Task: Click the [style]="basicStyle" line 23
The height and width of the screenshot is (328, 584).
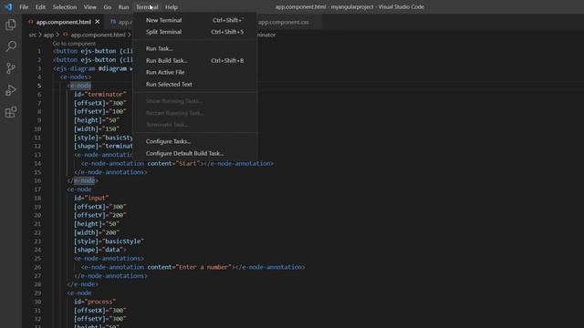Action: click(109, 241)
